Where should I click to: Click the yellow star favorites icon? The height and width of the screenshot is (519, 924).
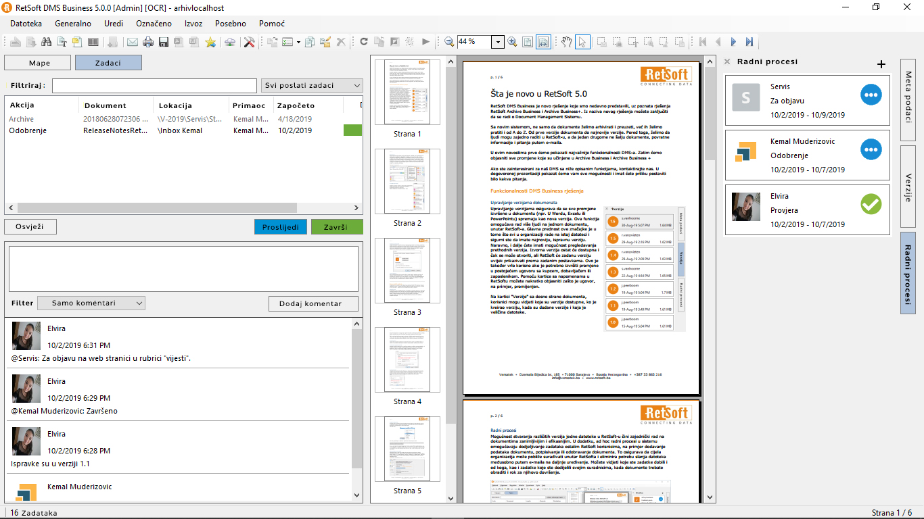[x=210, y=42]
